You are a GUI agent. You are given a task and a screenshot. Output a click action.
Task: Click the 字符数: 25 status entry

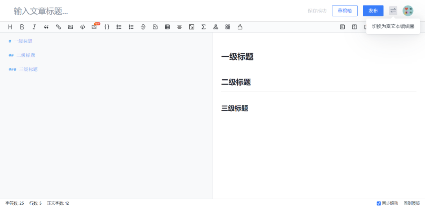tap(15, 203)
